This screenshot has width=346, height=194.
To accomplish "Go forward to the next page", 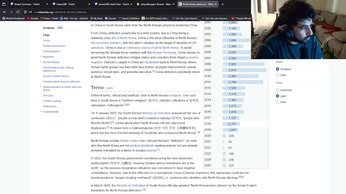I will pyautogui.click(x=11, y=12).
